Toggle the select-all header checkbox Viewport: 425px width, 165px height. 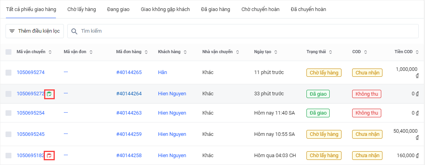[9, 52]
